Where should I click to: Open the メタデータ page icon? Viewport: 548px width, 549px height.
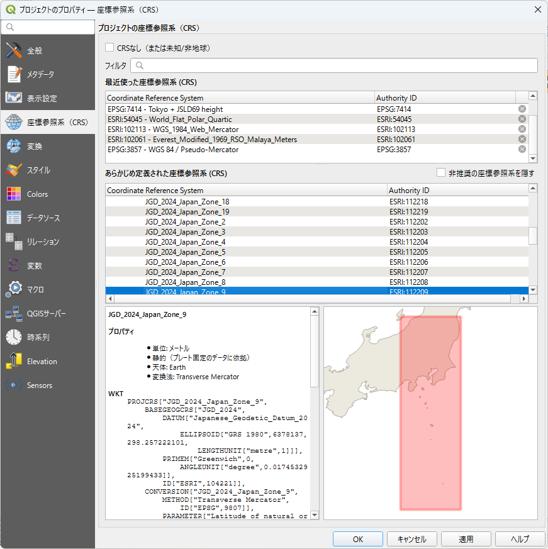click(14, 74)
